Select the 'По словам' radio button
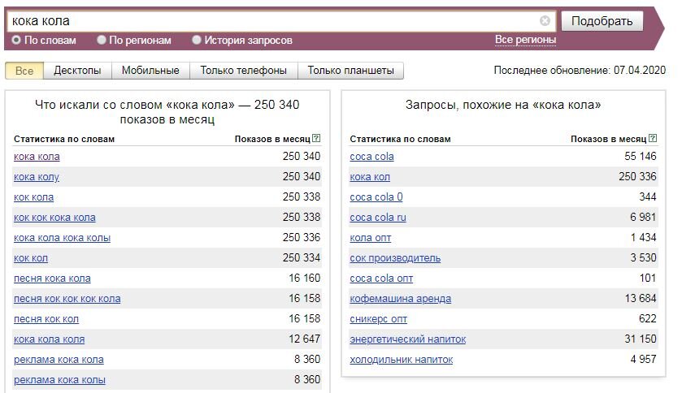682x393 pixels. point(16,40)
